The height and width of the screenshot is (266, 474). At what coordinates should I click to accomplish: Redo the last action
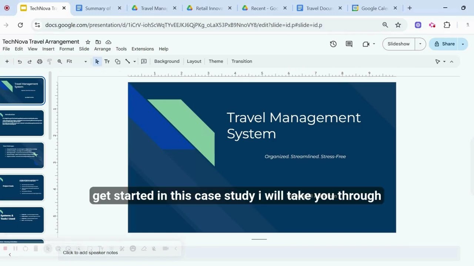coord(30,61)
